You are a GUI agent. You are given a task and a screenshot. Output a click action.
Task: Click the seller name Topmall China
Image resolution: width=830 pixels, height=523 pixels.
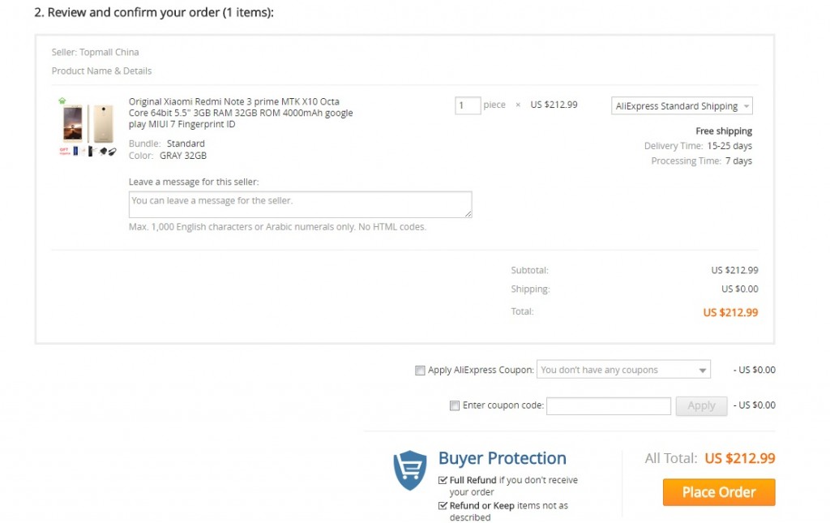(109, 53)
